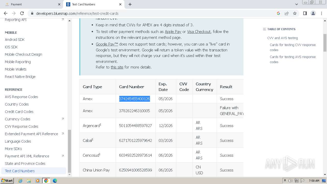
Task: Follow the Visa Checkout link
Action: point(199,32)
